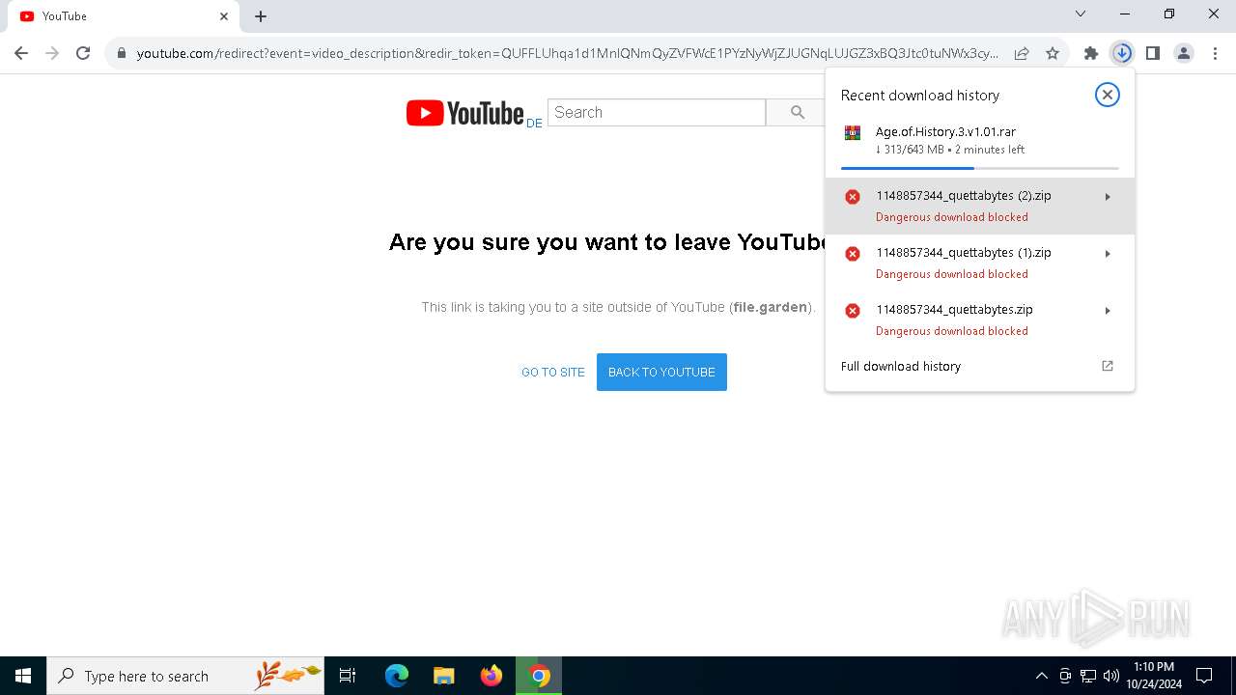Click the Age.of.History.3 rar file icon

tap(852, 133)
